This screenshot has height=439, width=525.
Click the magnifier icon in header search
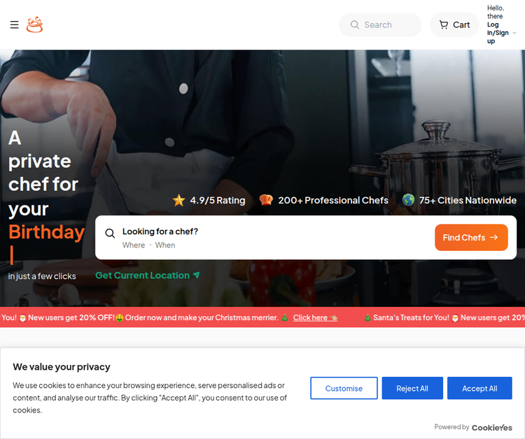click(355, 24)
